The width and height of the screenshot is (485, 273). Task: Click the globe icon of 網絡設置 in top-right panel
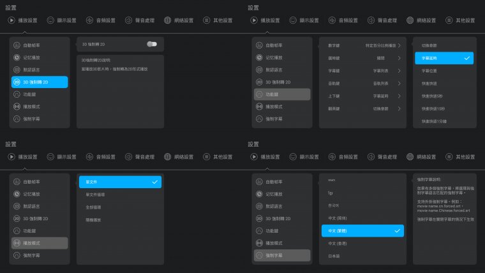tap(410, 20)
